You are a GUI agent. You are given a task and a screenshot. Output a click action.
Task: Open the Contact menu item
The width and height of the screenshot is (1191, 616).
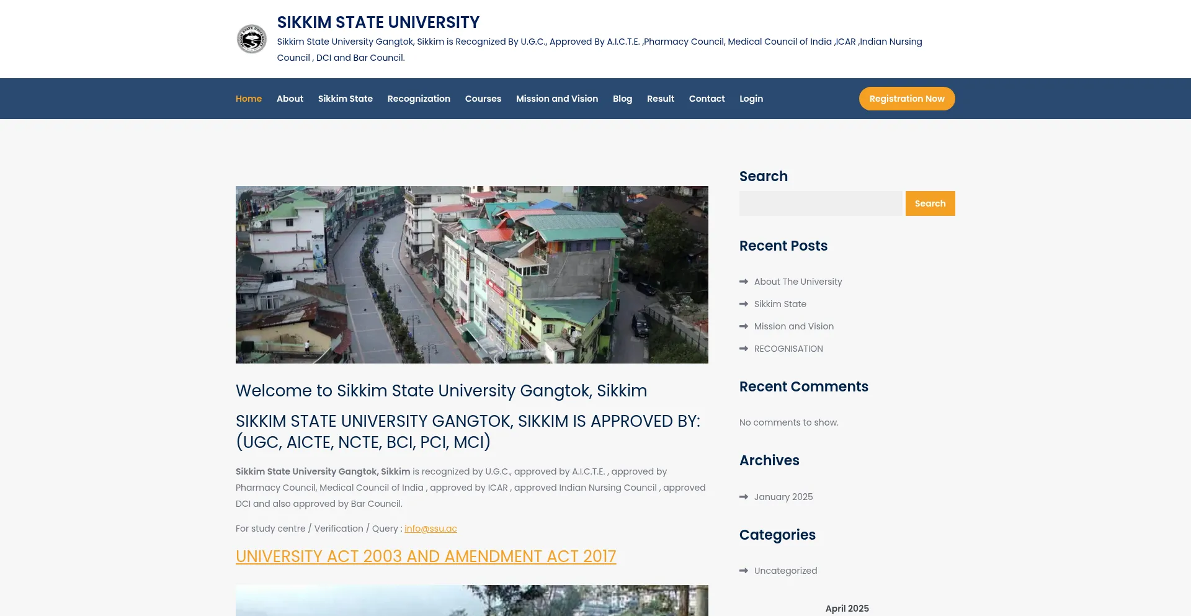tap(707, 99)
